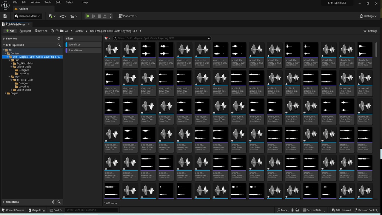The width and height of the screenshot is (382, 215).
Task: Open the Tools menu
Action: coord(48,2)
